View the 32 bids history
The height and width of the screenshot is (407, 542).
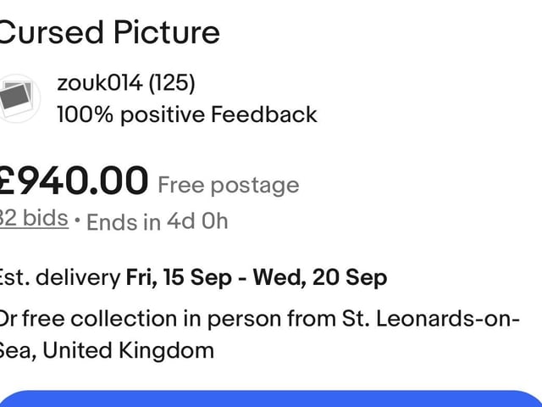(x=34, y=218)
